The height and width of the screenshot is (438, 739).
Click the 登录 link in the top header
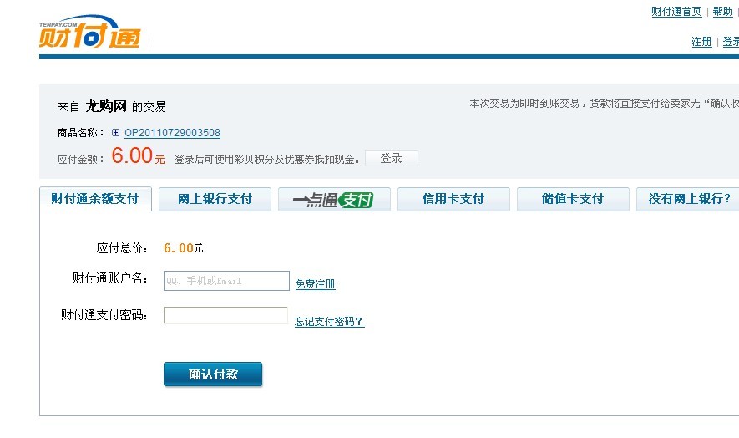[731, 42]
